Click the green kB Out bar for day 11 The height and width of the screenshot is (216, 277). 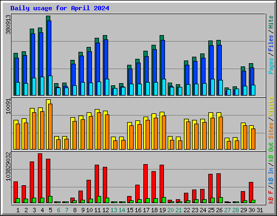click(99, 200)
